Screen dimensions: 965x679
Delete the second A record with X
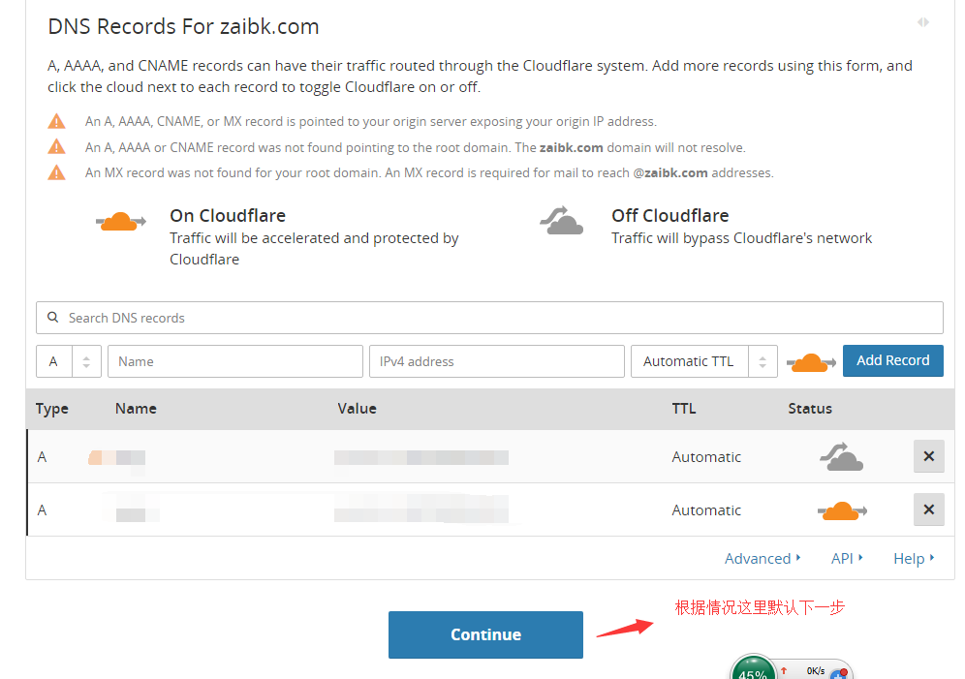point(929,509)
